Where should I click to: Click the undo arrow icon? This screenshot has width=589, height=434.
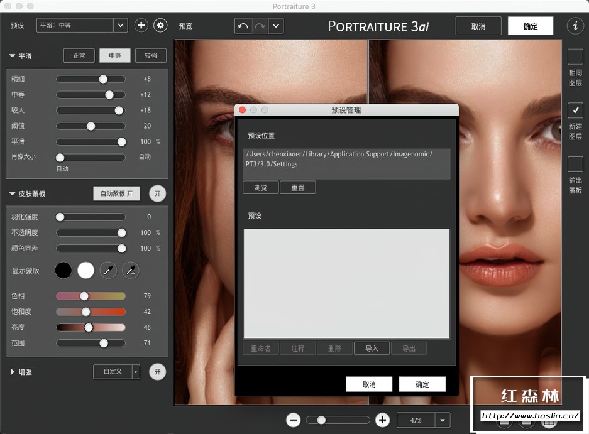(x=243, y=26)
